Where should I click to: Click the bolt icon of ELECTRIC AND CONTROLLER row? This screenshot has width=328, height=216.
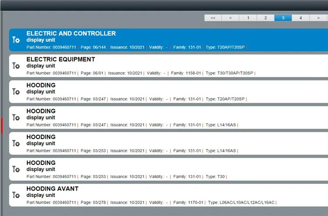[x=16, y=39]
